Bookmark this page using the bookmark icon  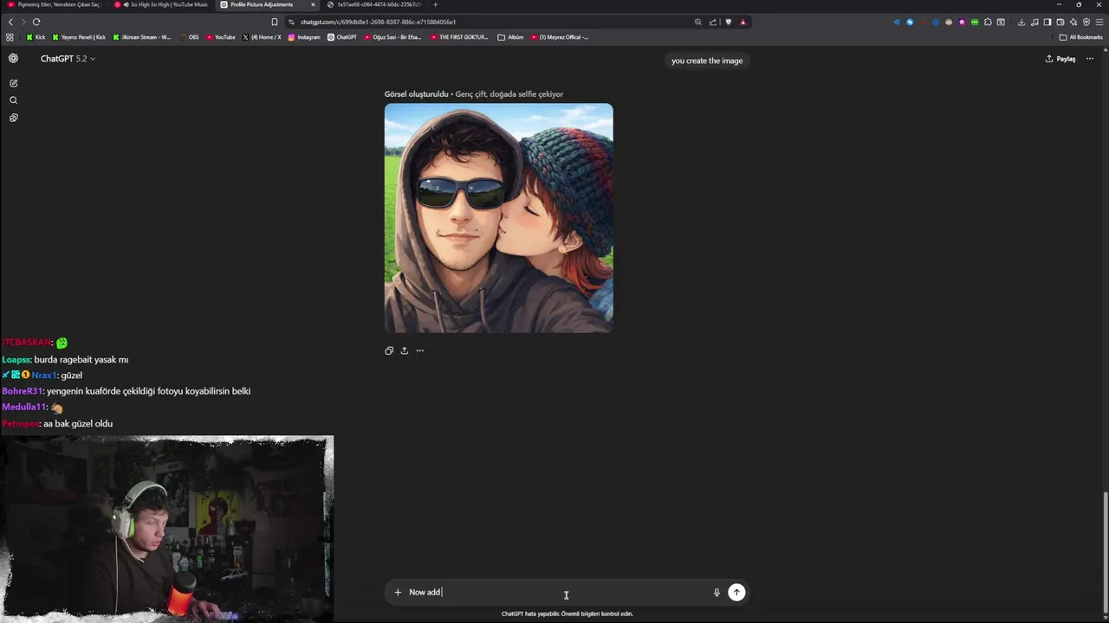coord(275,22)
